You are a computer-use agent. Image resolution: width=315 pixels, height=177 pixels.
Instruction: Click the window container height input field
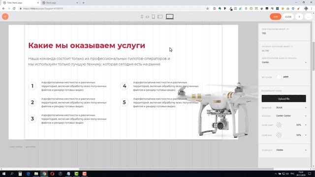coord(284,51)
